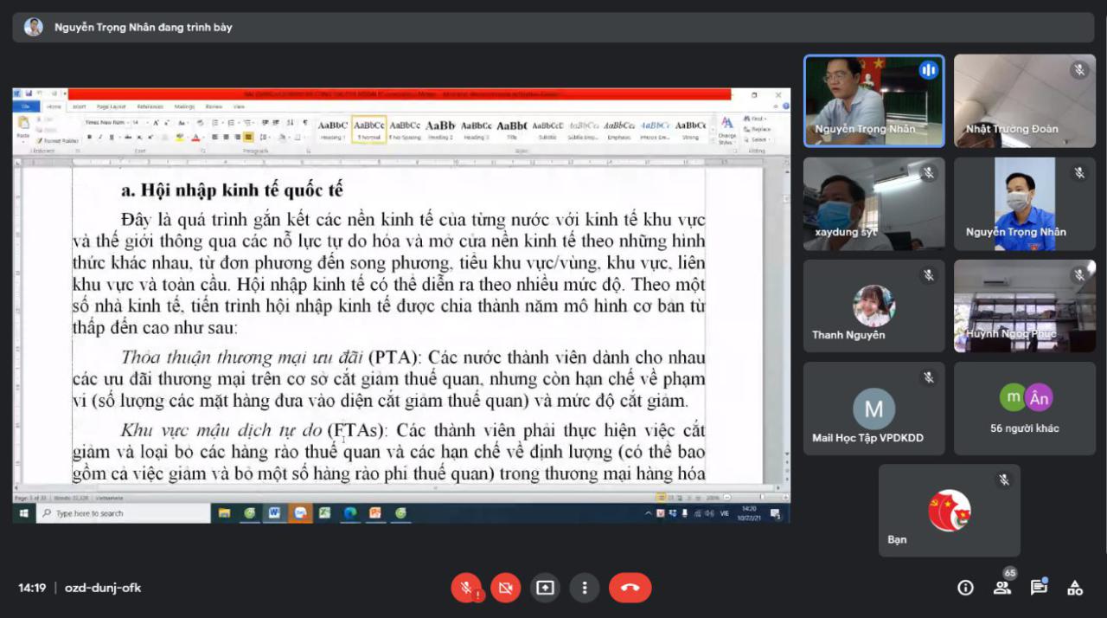
Task: Hang up with the red leave call button
Action: 630,588
